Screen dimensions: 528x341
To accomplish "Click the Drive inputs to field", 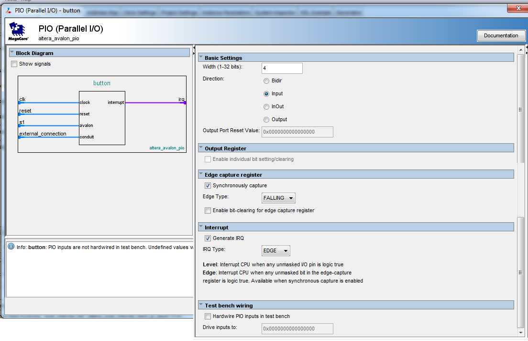I will click(x=297, y=329).
